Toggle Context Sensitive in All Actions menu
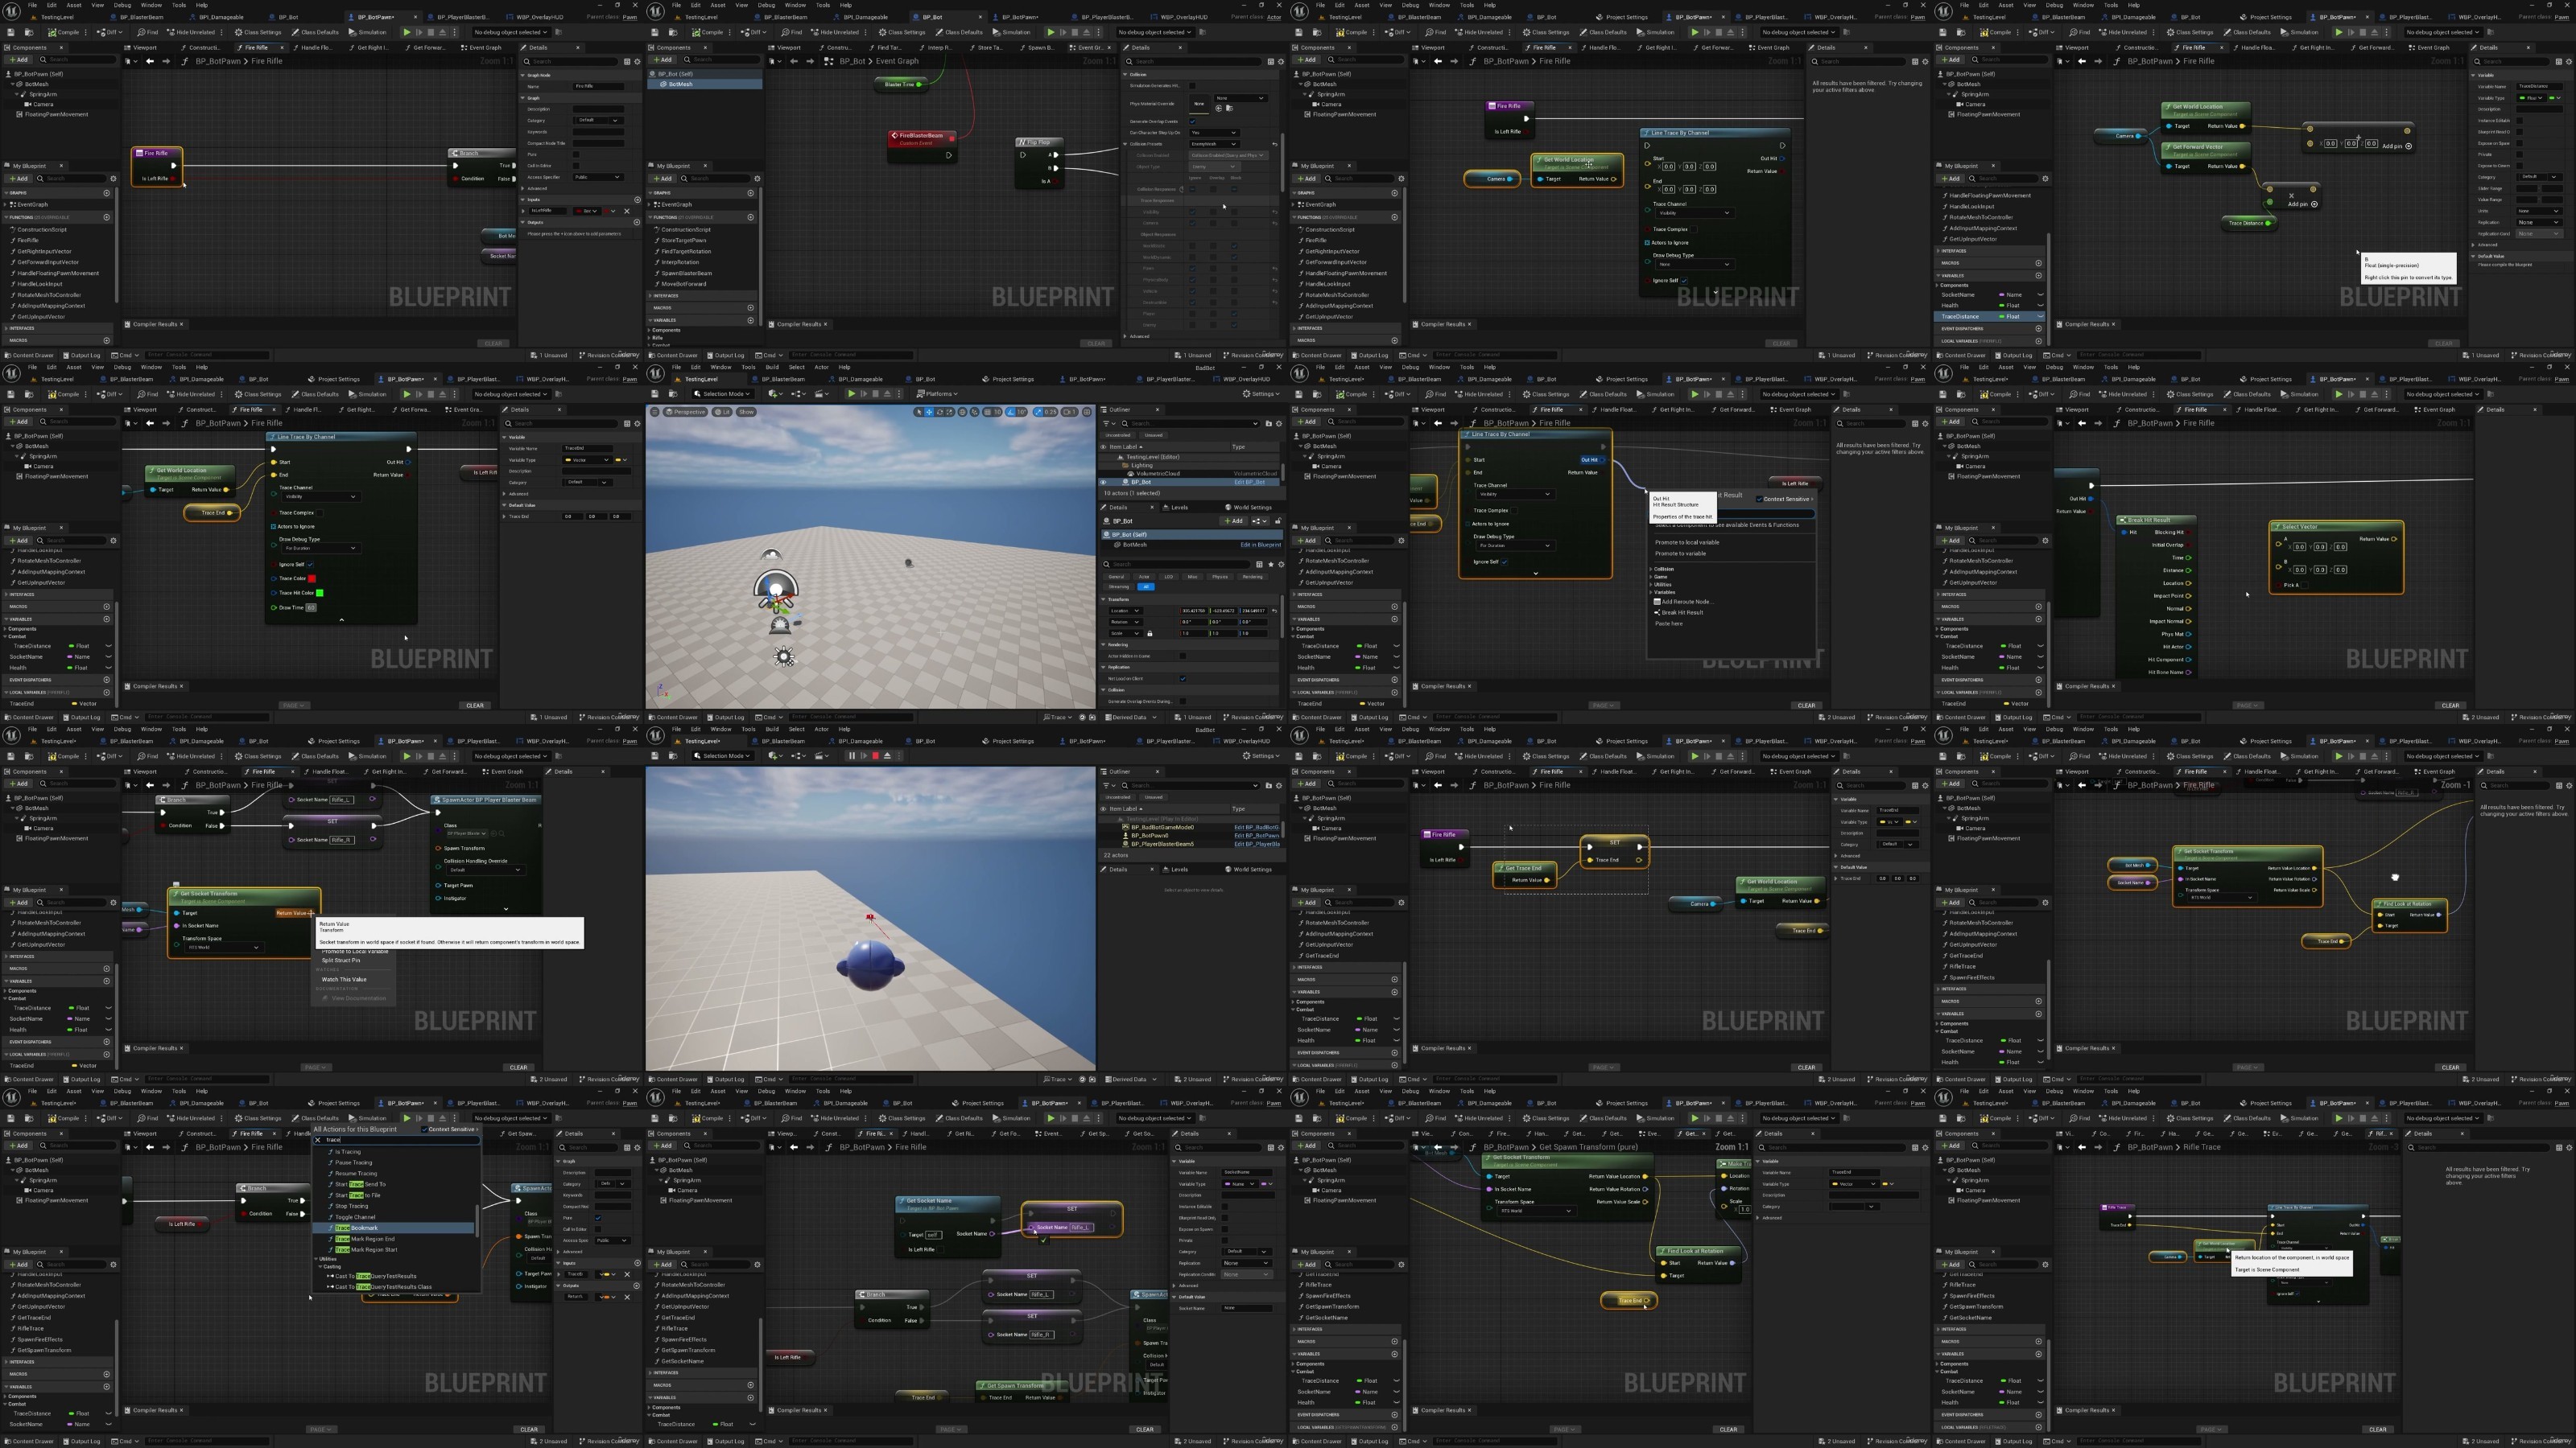Viewport: 2576px width, 1448px height. [426, 1130]
